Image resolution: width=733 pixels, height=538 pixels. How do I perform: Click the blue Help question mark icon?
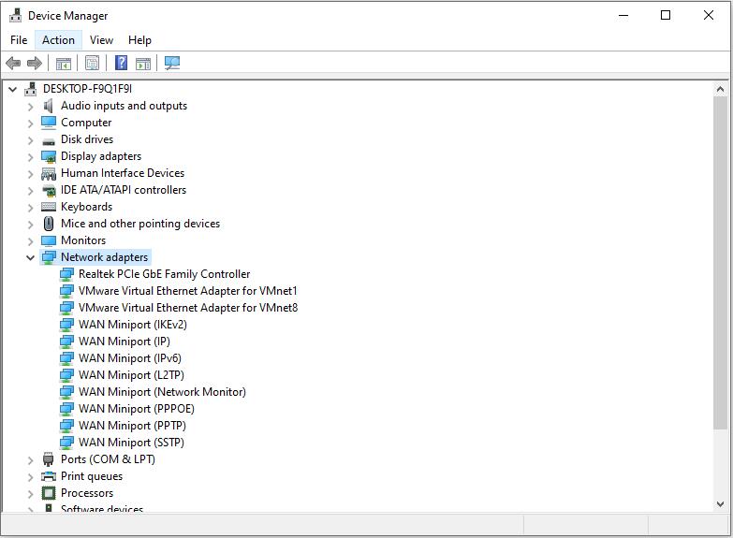[121, 63]
